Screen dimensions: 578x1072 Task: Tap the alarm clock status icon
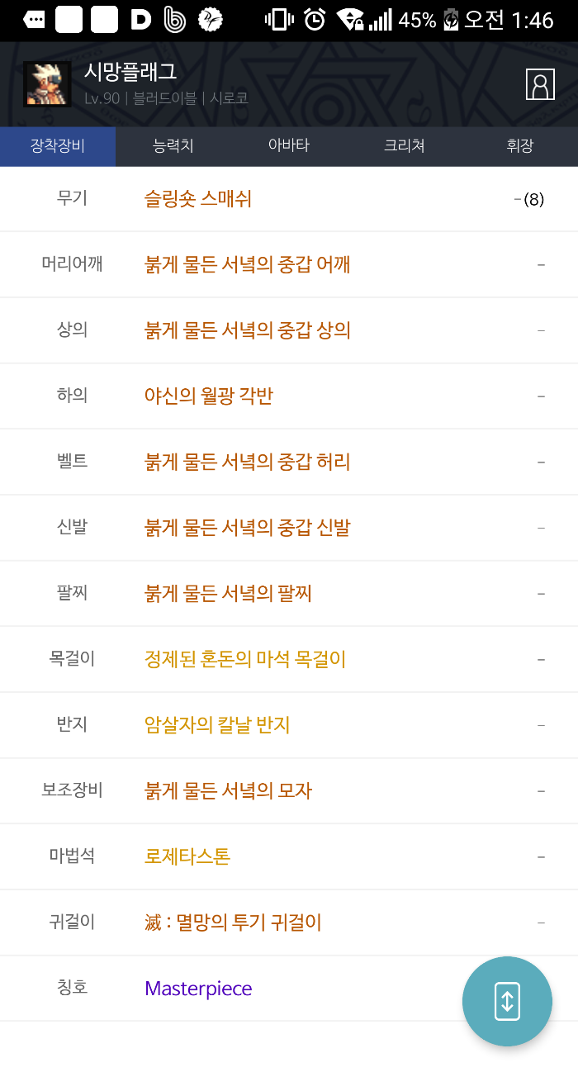[315, 20]
